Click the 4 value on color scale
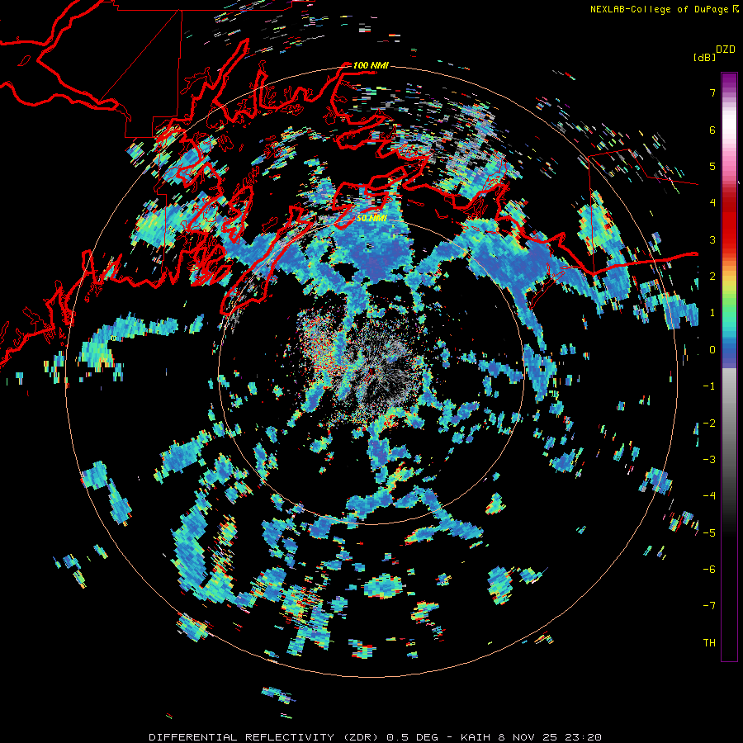The width and height of the screenshot is (743, 743). tap(712, 203)
